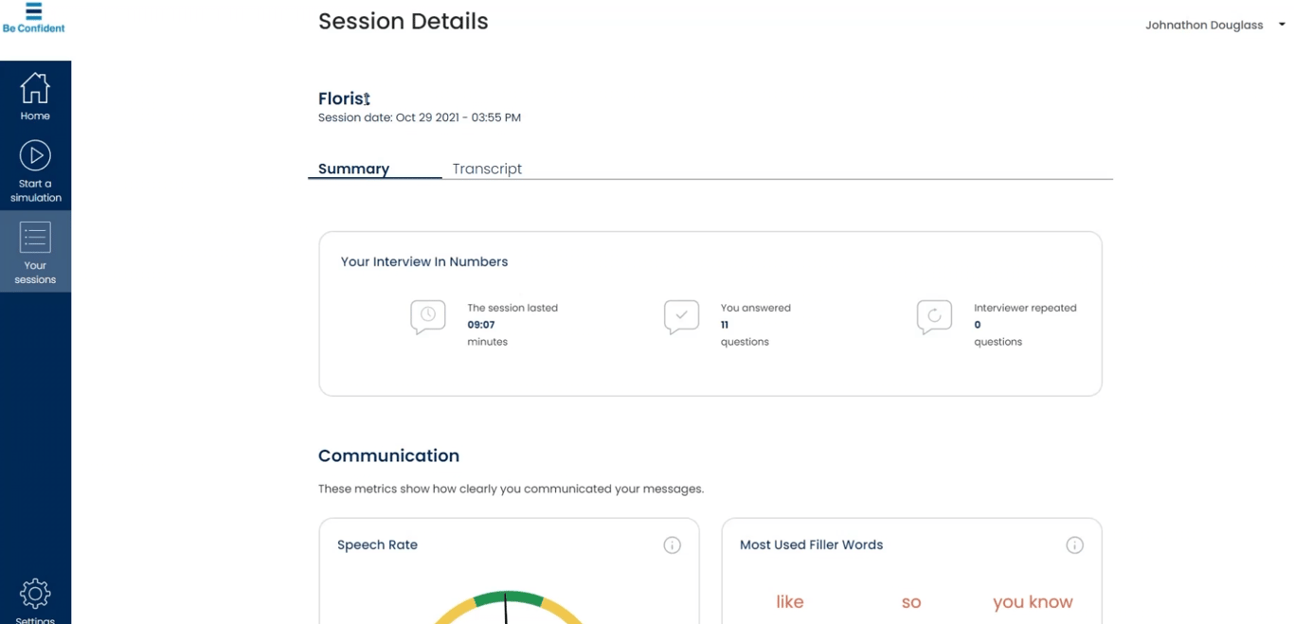Open Settings gear in sidebar
This screenshot has width=1294, height=624.
coord(35,598)
